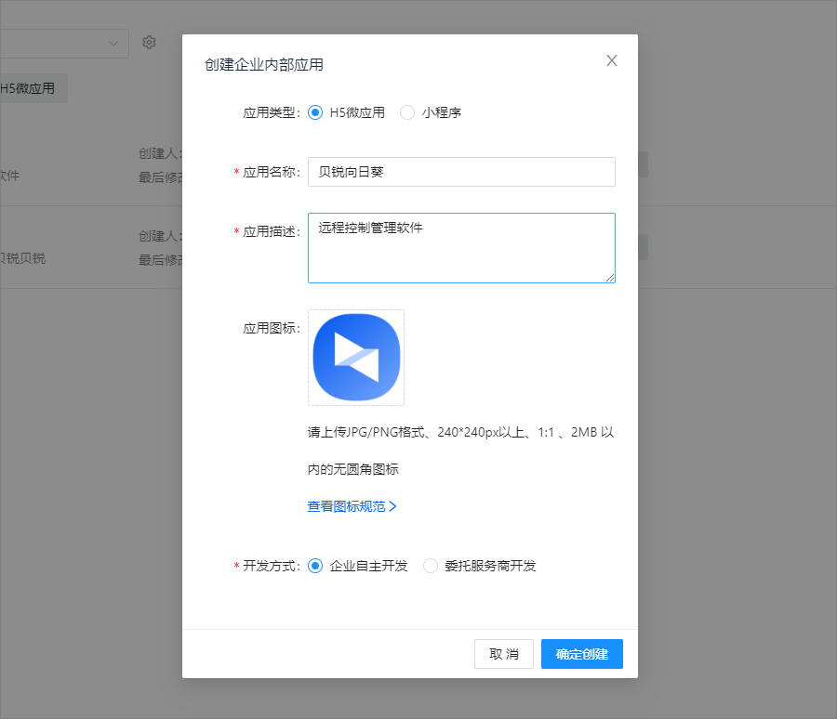
Task: Click the dialog title 创建企业内部应用
Action: tap(264, 64)
